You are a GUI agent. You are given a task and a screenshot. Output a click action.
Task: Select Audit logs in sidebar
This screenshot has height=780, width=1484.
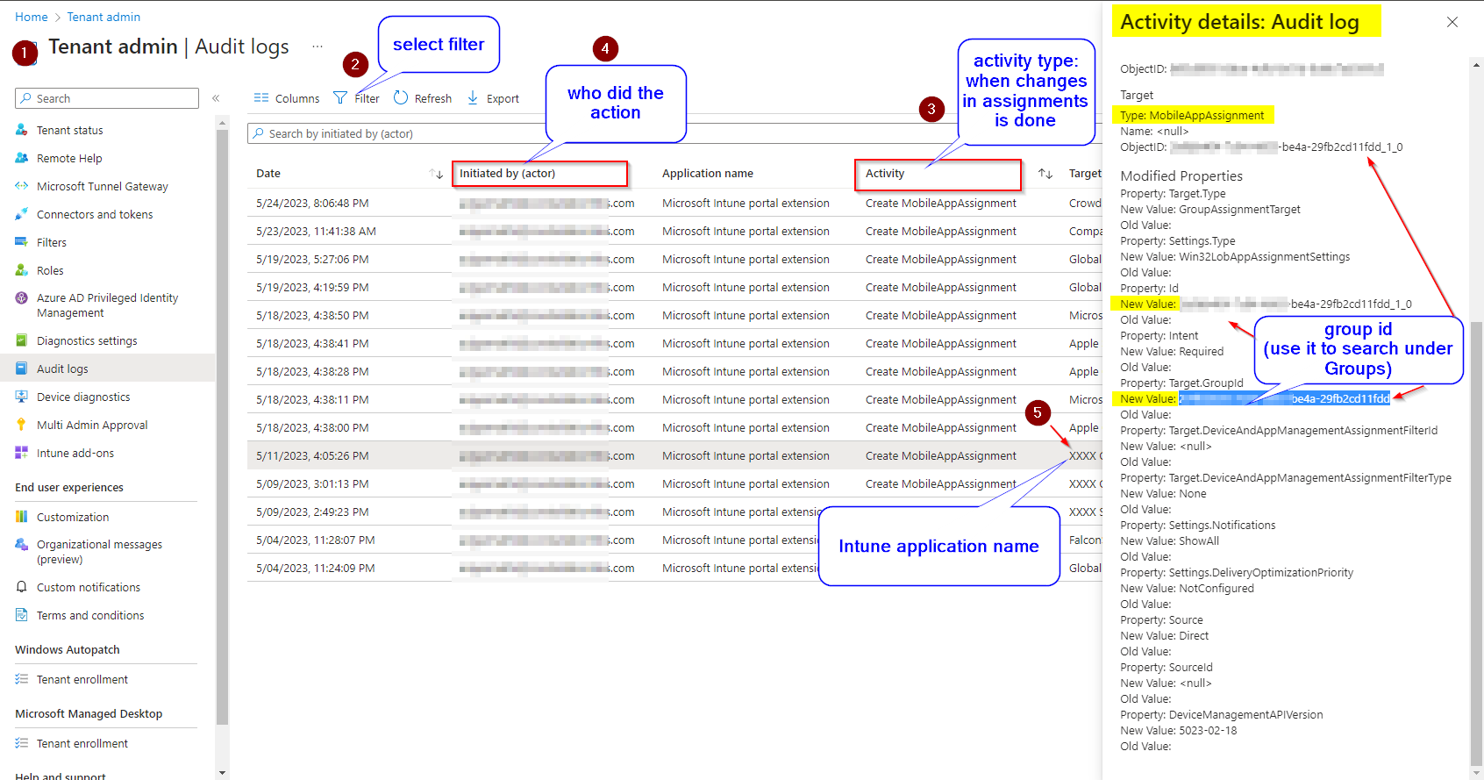[x=62, y=369]
